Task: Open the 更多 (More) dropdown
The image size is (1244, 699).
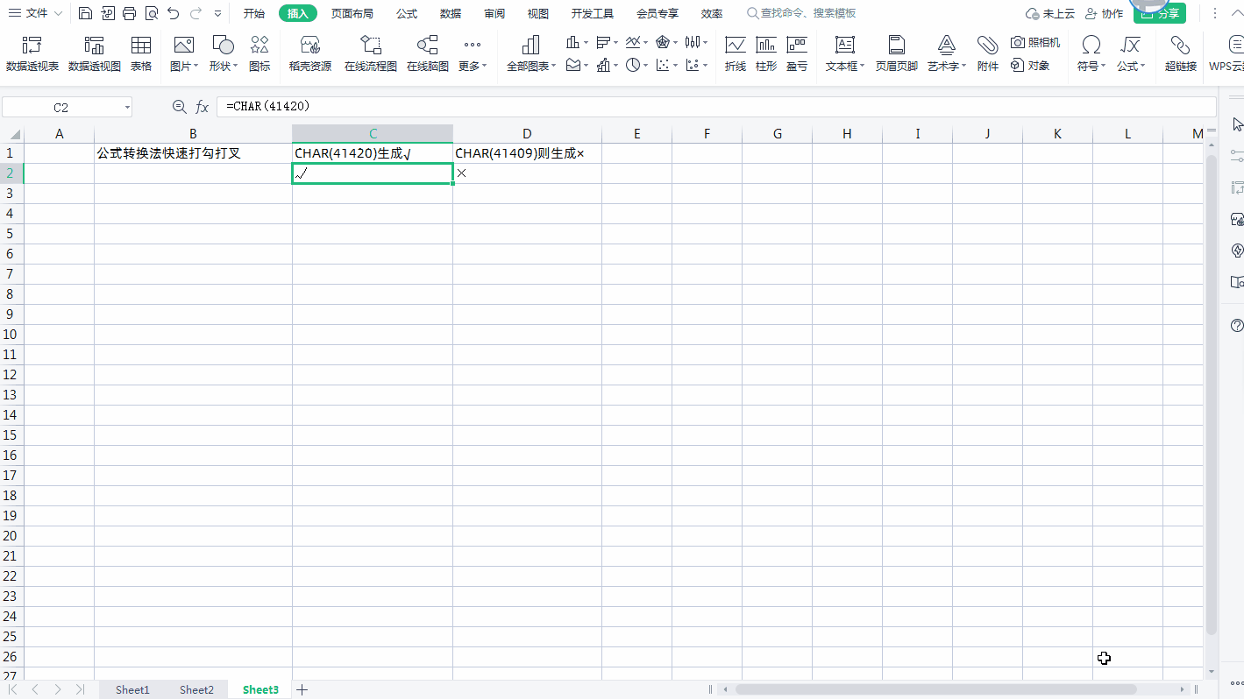Action: tap(473, 53)
